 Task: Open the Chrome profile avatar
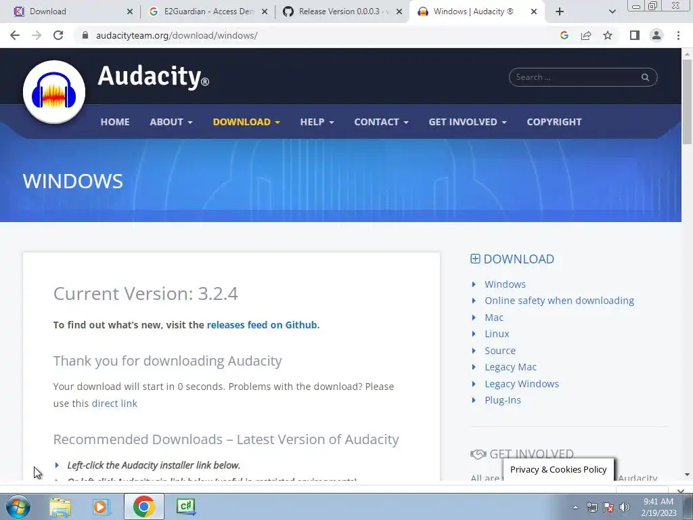pos(656,35)
